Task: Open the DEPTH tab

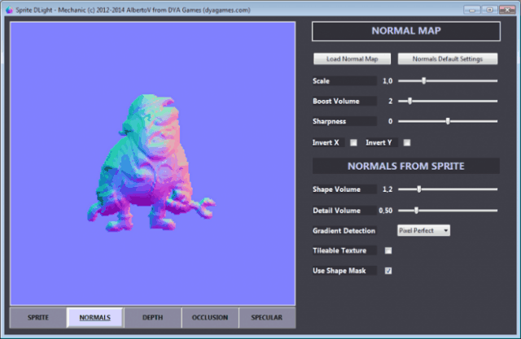Action: click(x=152, y=317)
